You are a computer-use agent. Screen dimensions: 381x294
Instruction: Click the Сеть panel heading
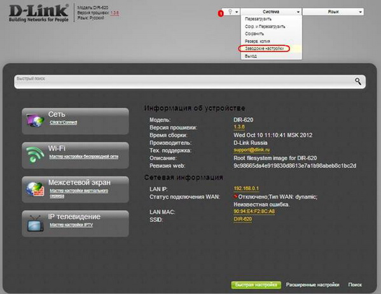click(57, 114)
